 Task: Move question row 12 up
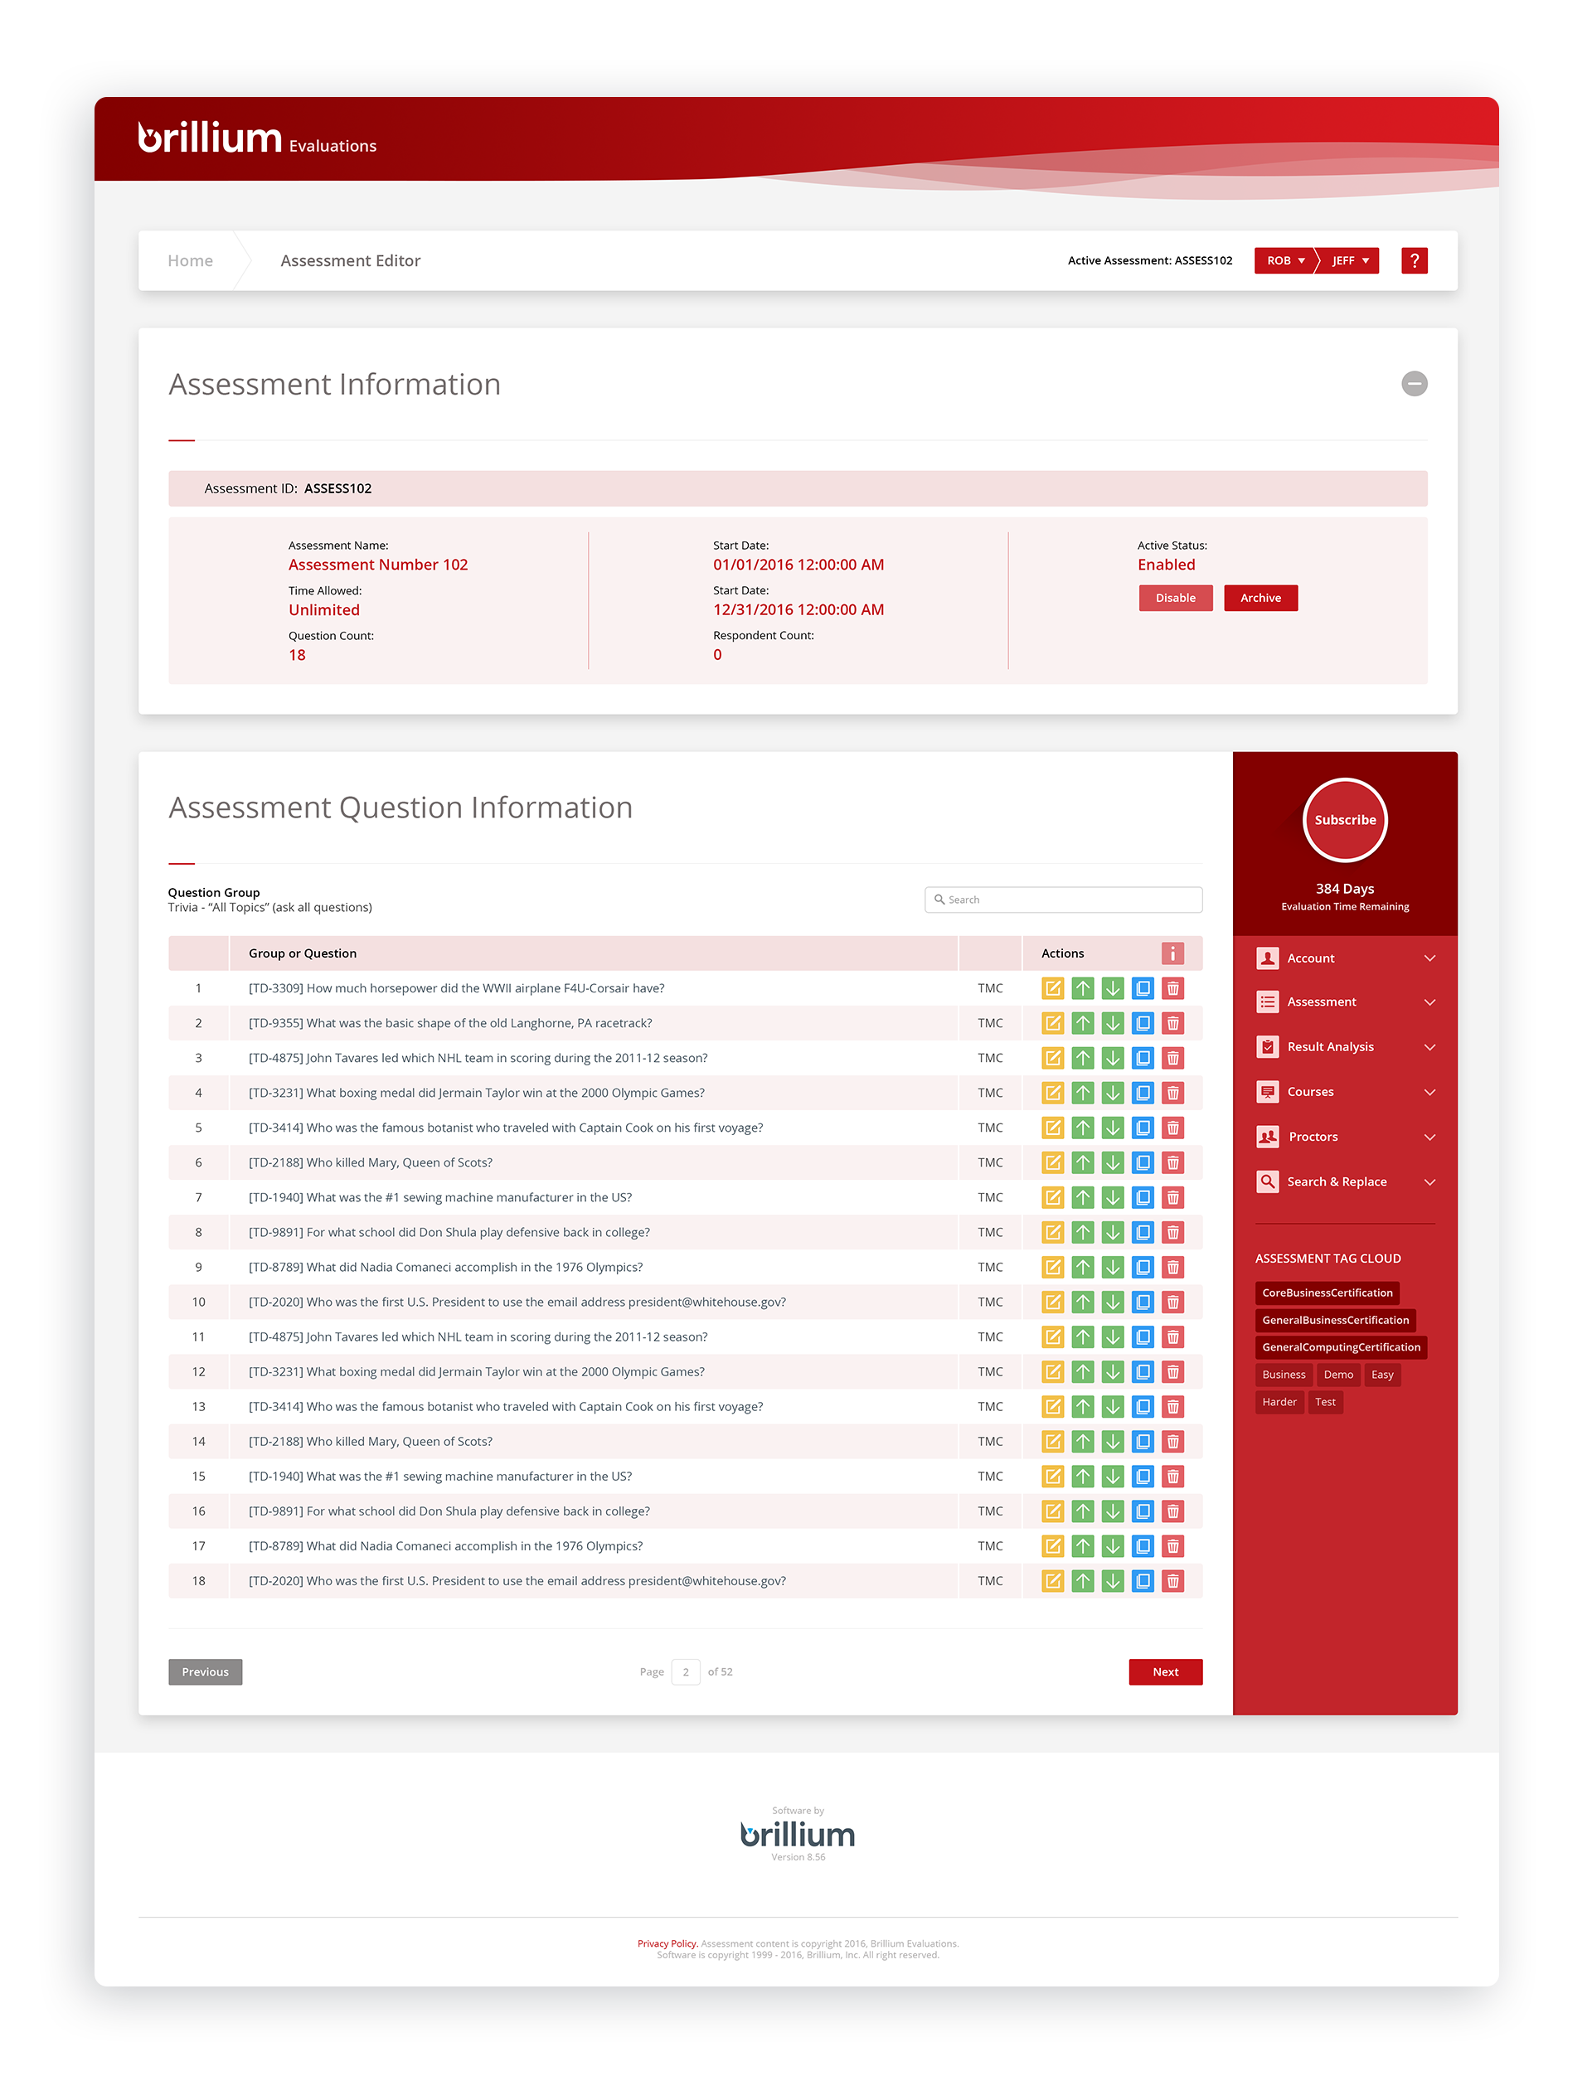(x=1082, y=1372)
